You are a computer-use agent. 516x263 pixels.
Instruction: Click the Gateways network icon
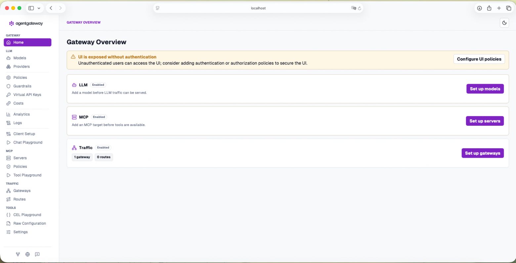point(9,190)
